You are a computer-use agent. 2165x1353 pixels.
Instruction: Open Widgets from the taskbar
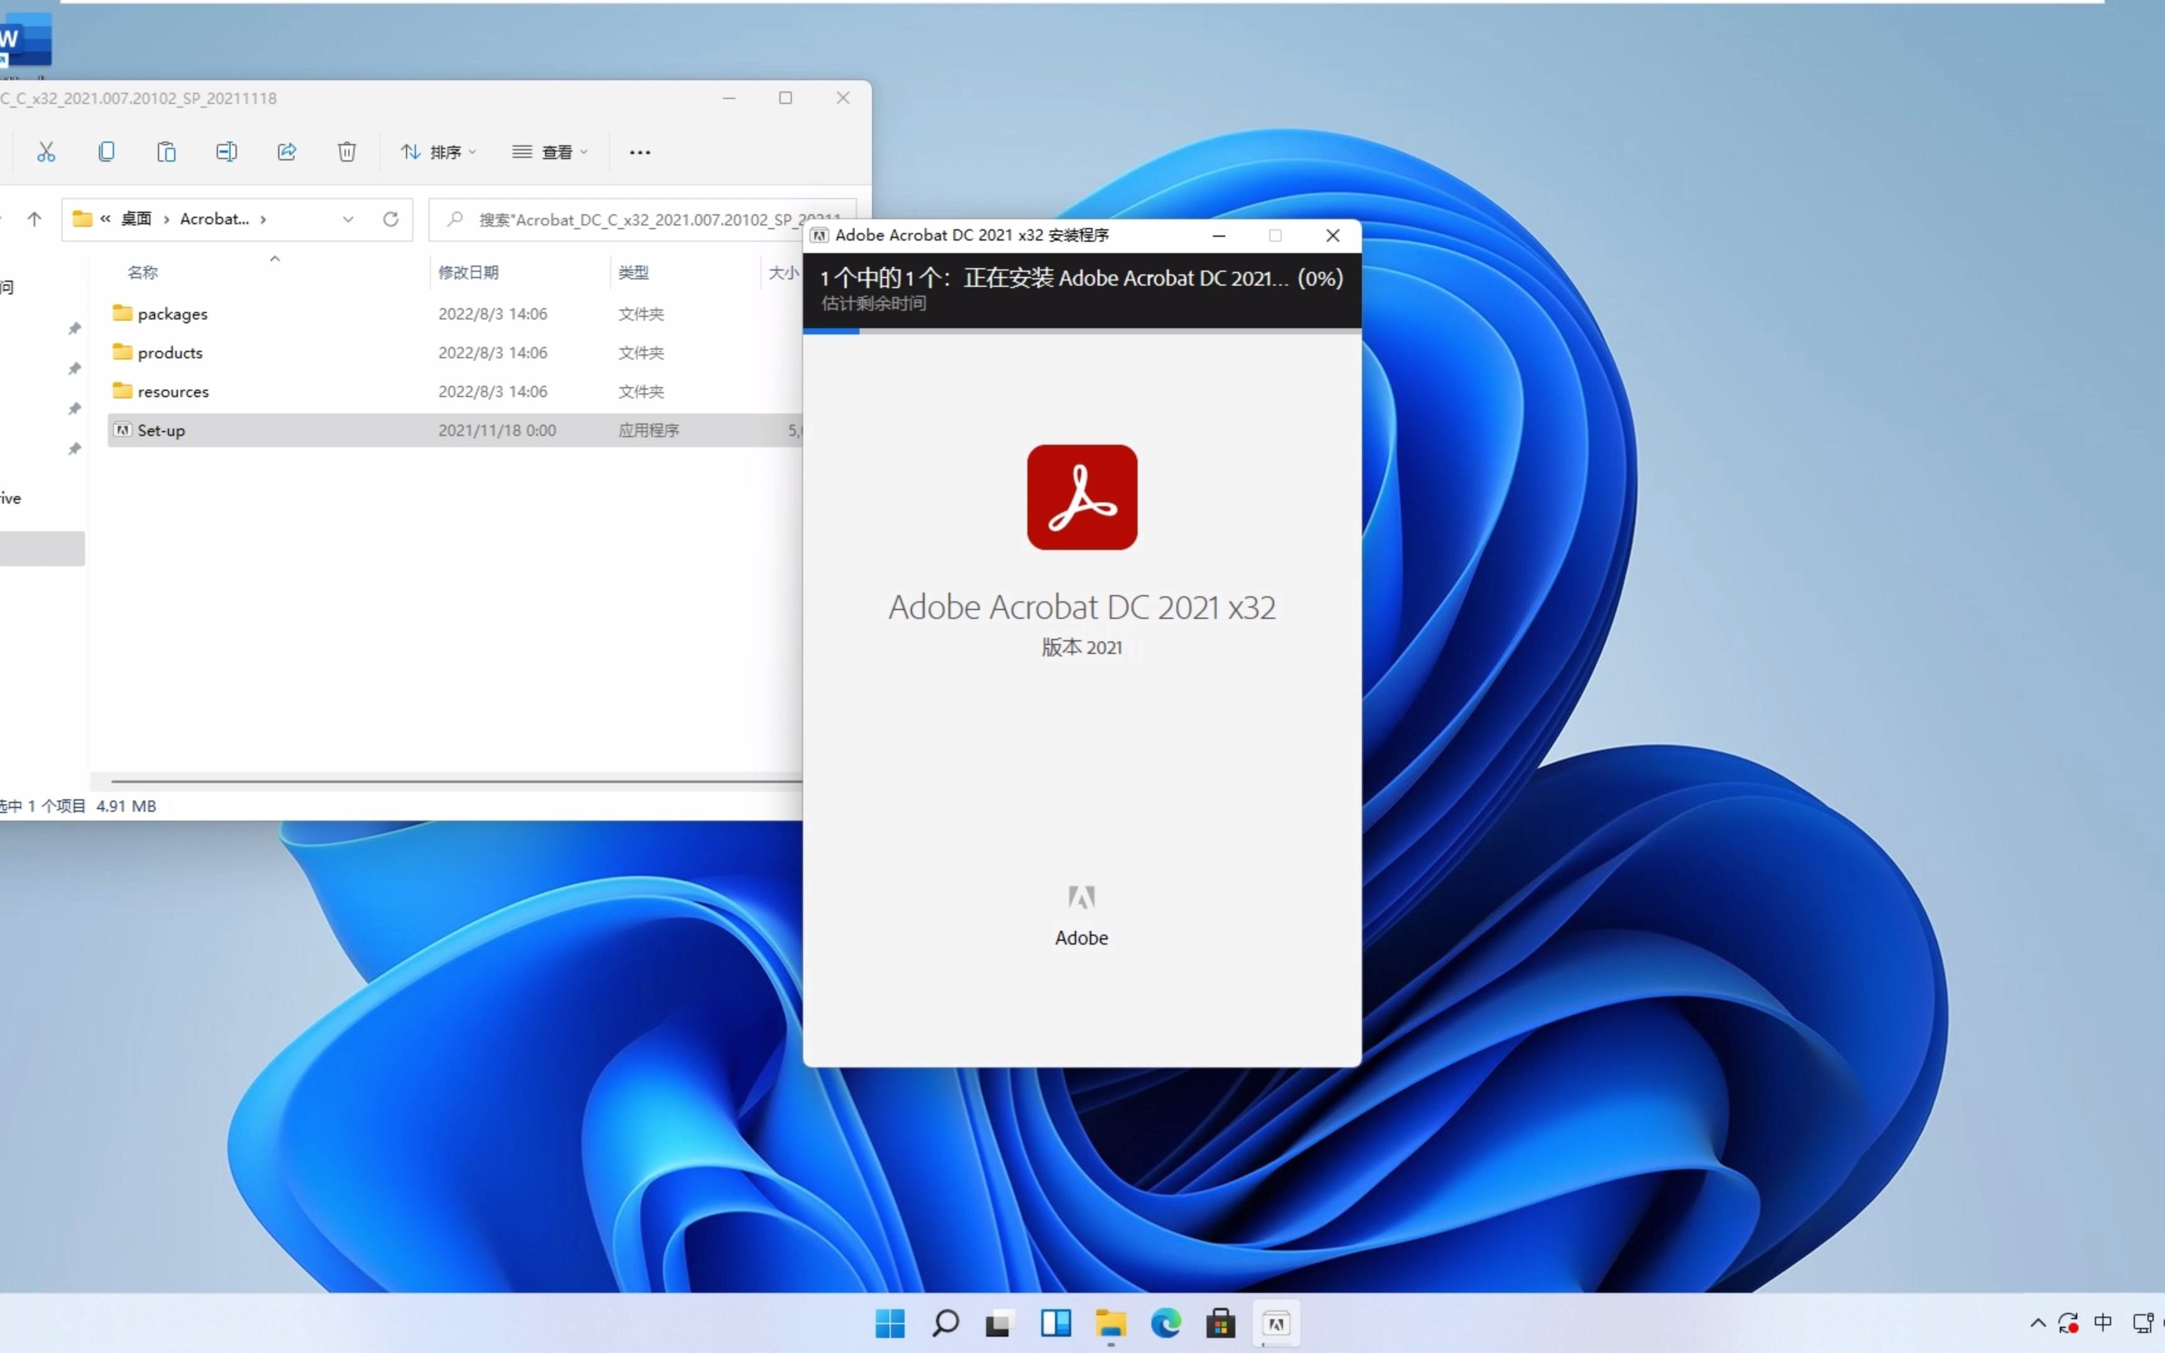pos(1056,1322)
